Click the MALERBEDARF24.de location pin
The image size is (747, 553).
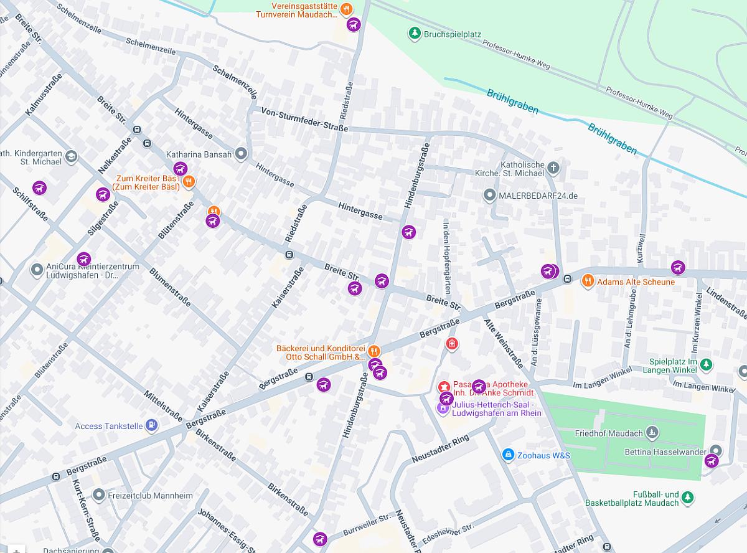pos(490,196)
